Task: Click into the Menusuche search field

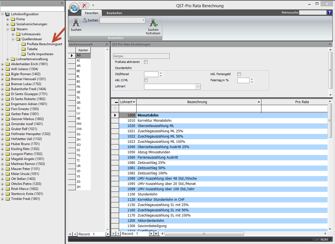Action: tap(313, 12)
